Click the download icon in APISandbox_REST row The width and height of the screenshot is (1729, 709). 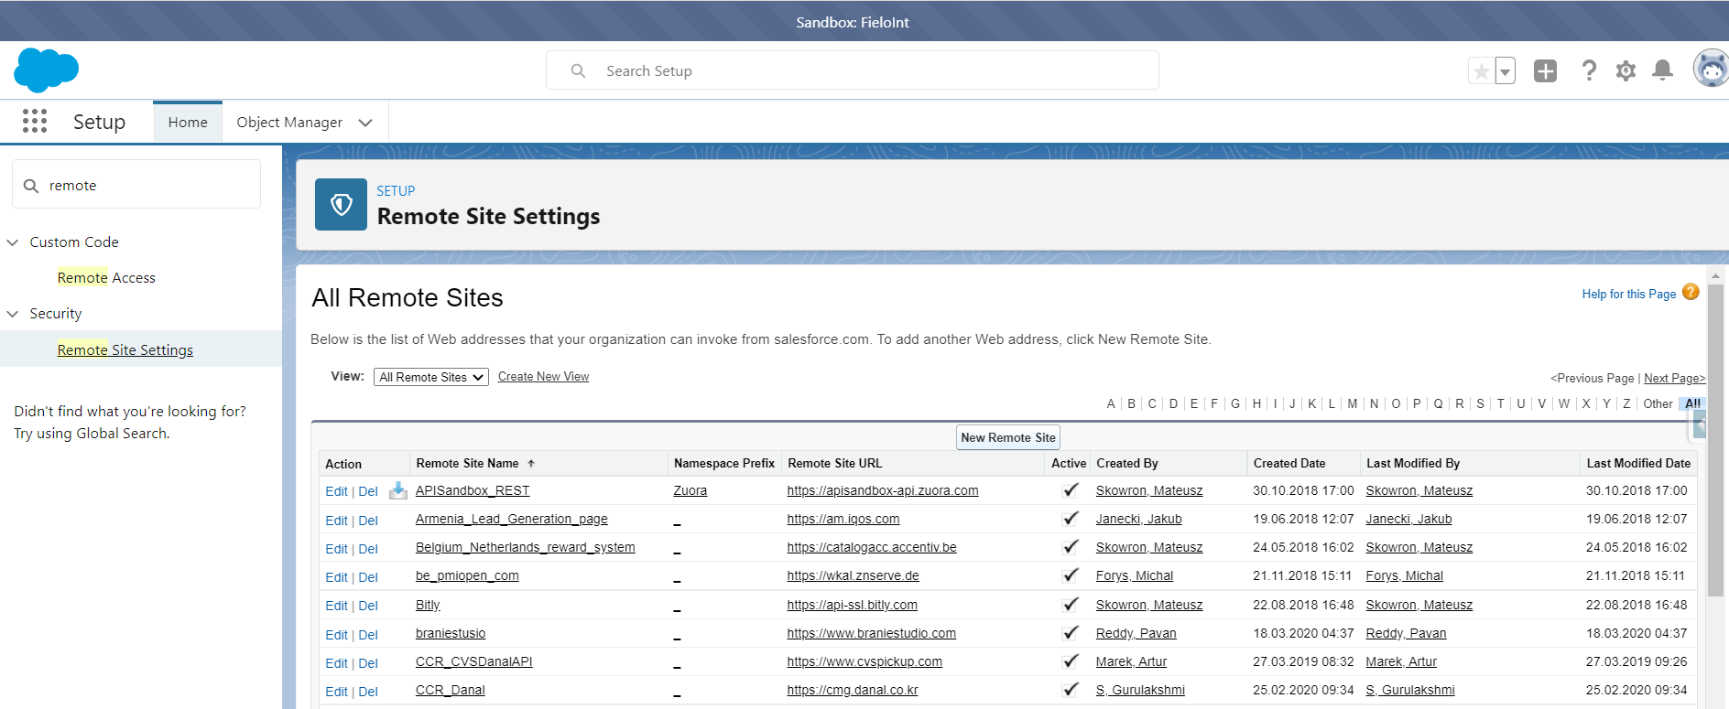(x=397, y=490)
